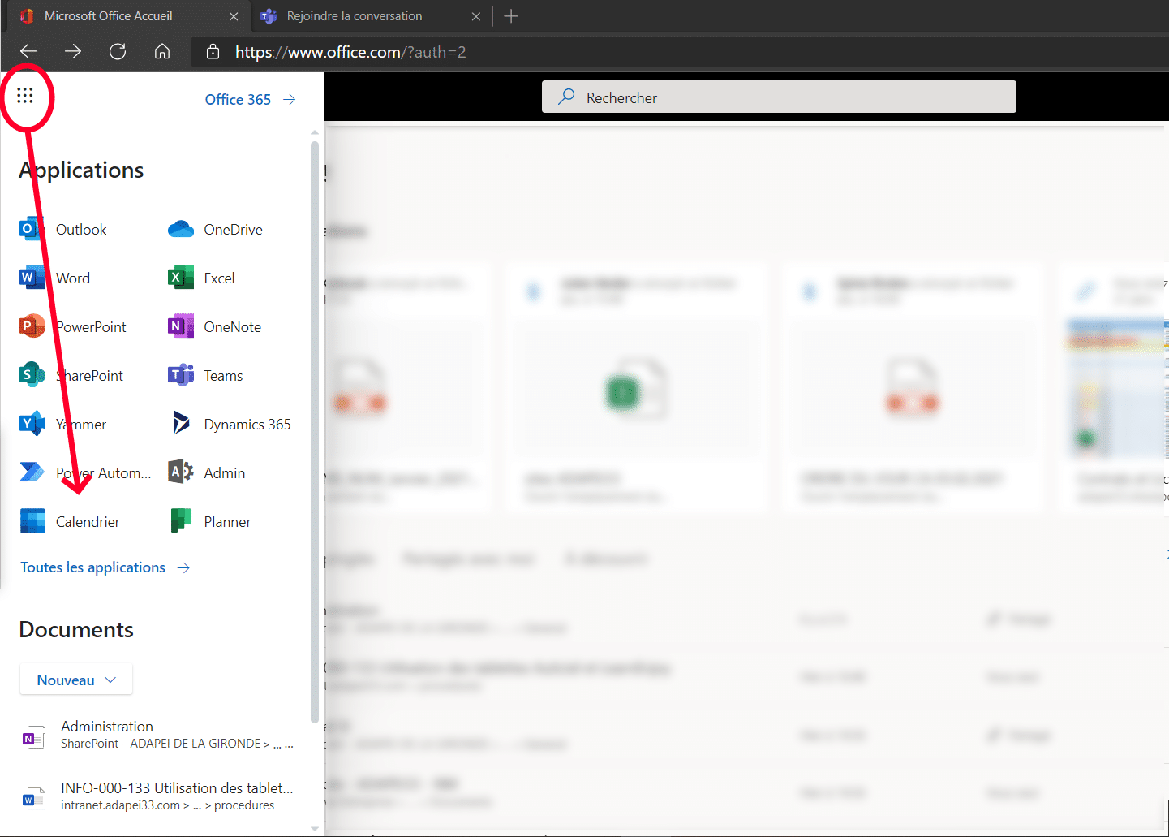Click the Rechercher search field
The height and width of the screenshot is (837, 1169).
779,97
